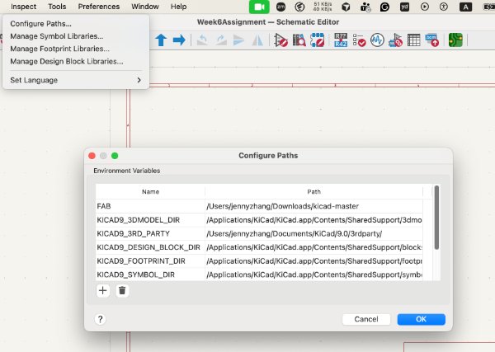495x352 pixels.
Task: Click the green video camera menu bar icon
Action: [259, 7]
